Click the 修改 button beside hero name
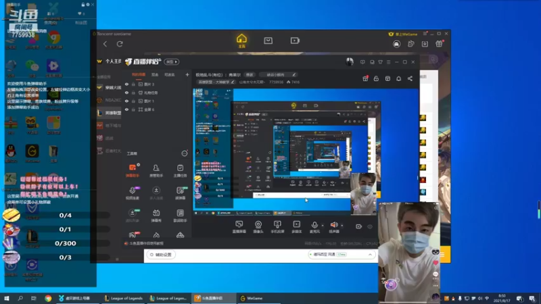Image resolution: width=541 pixels, height=304 pixels. 250,74
